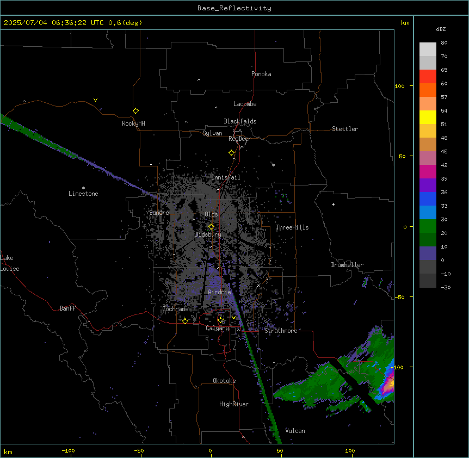Click the asterisk marker above Limestone
Screen dimensions: 469x458
[83, 188]
